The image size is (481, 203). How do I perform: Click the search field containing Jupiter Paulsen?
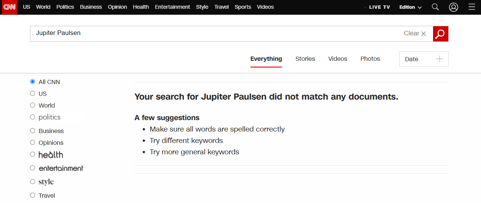point(213,33)
